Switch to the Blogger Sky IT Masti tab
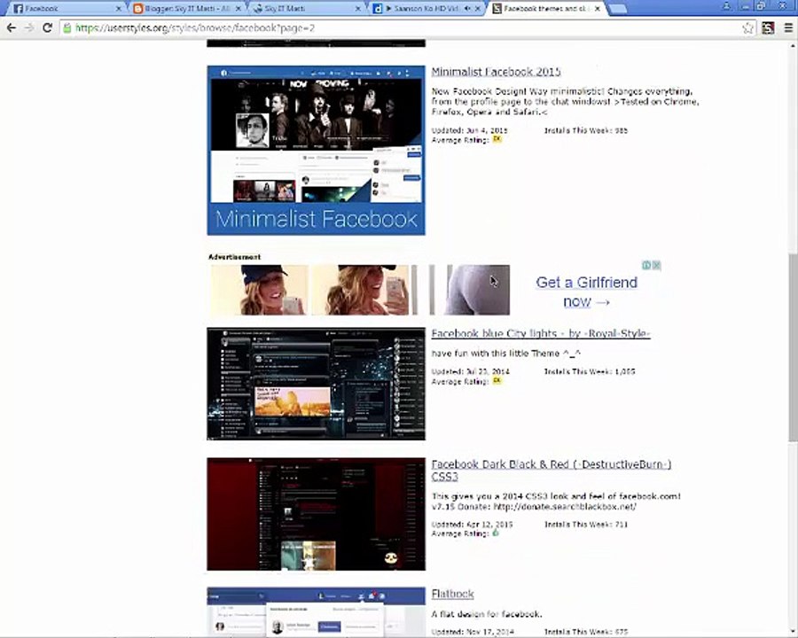 tap(186, 9)
